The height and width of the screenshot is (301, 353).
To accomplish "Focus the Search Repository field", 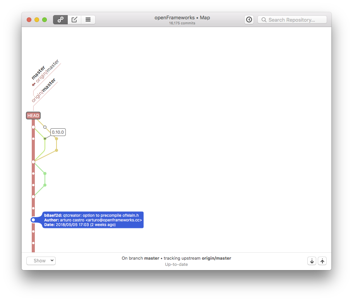I will (x=292, y=20).
